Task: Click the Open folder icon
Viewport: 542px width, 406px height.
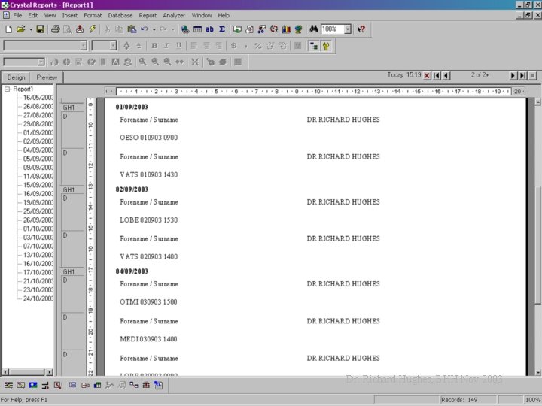Action: tap(21, 29)
